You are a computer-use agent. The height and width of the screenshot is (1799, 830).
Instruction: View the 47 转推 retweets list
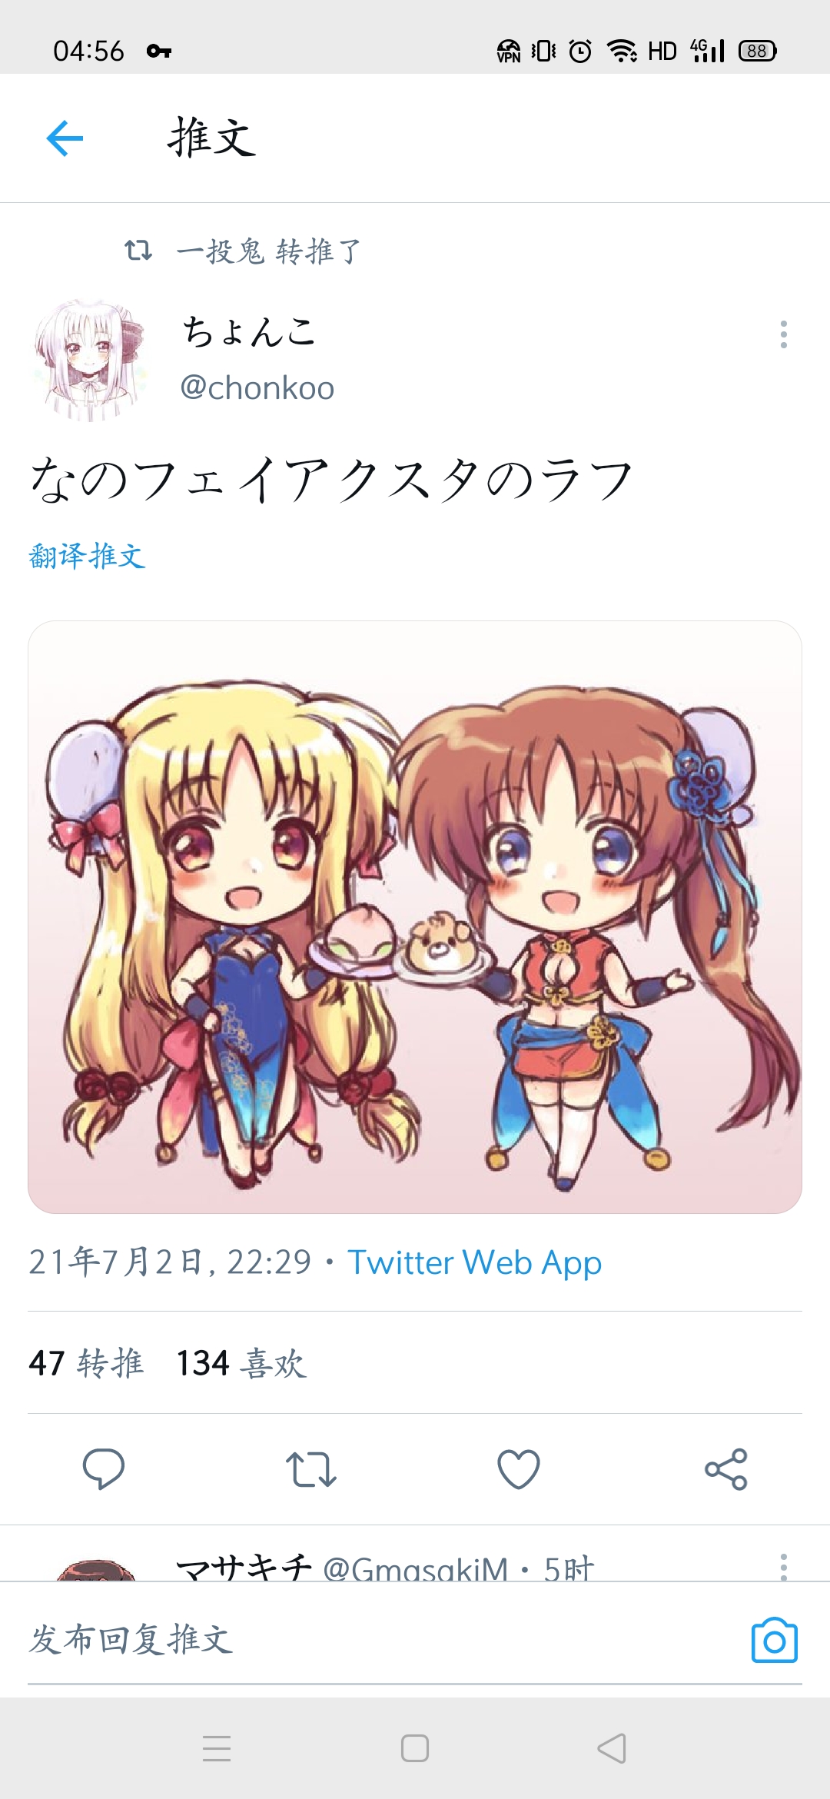(x=86, y=1363)
